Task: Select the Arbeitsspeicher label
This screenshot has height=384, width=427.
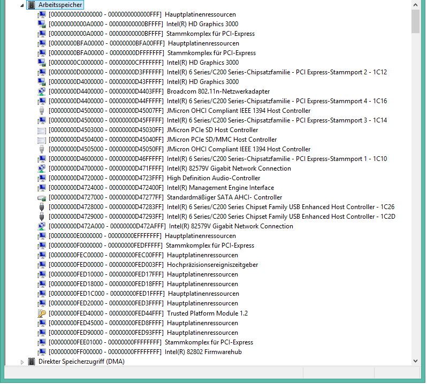Action: [x=60, y=5]
